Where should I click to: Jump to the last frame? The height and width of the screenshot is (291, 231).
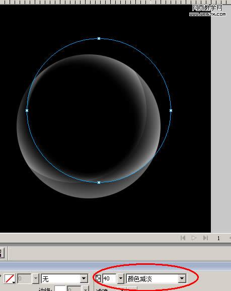[x=205, y=238]
